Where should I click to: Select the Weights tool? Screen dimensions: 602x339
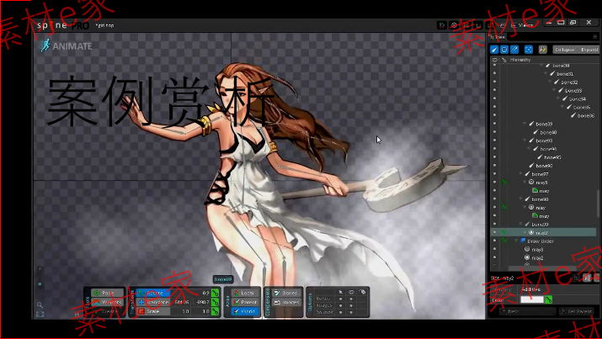(107, 302)
